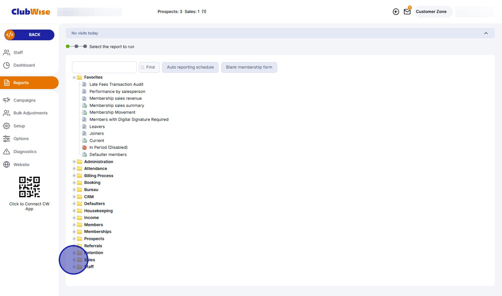Click the Administration folder icon
The image size is (502, 296).
coord(79,161)
